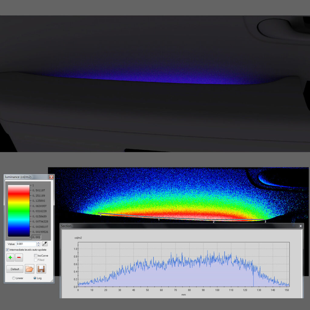The width and height of the screenshot is (310, 310).
Task: Close the luminance (cd/m2) panel
Action: pos(51,177)
